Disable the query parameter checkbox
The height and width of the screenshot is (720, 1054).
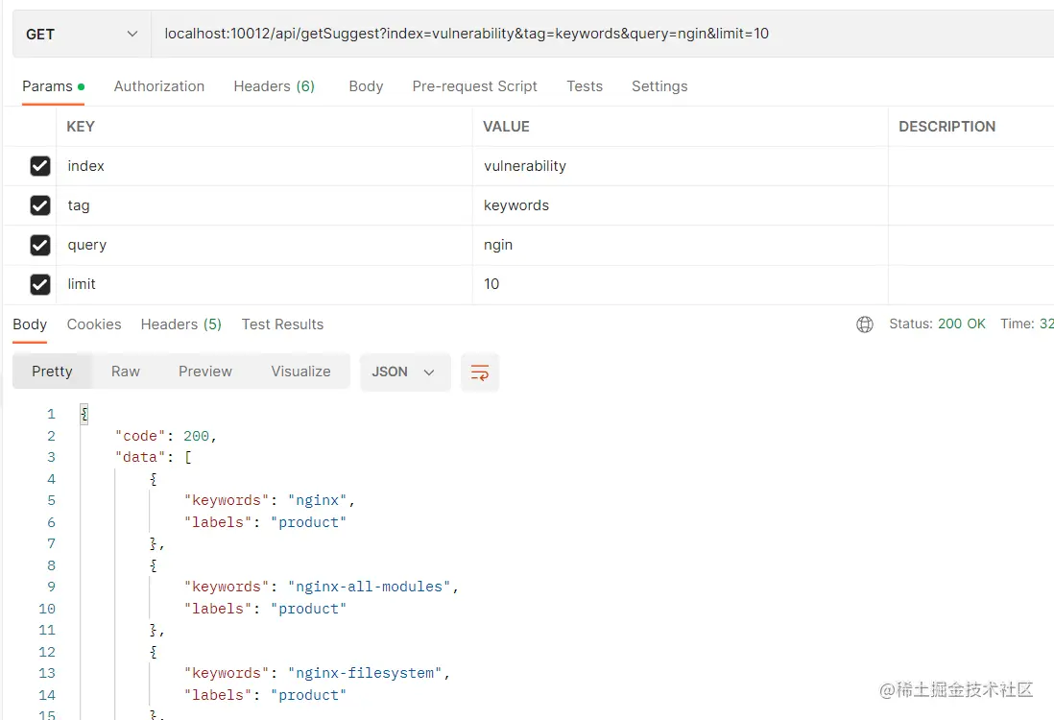(40, 245)
